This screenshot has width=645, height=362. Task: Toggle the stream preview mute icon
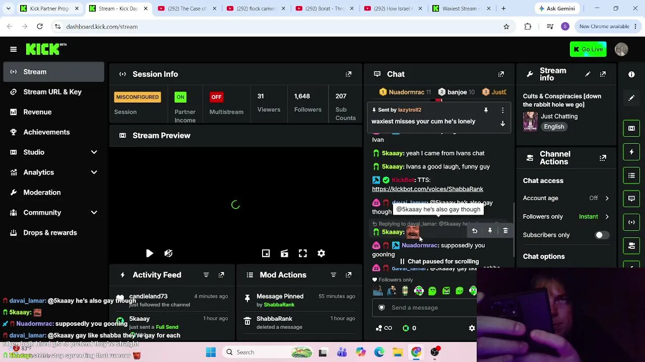pyautogui.click(x=168, y=253)
